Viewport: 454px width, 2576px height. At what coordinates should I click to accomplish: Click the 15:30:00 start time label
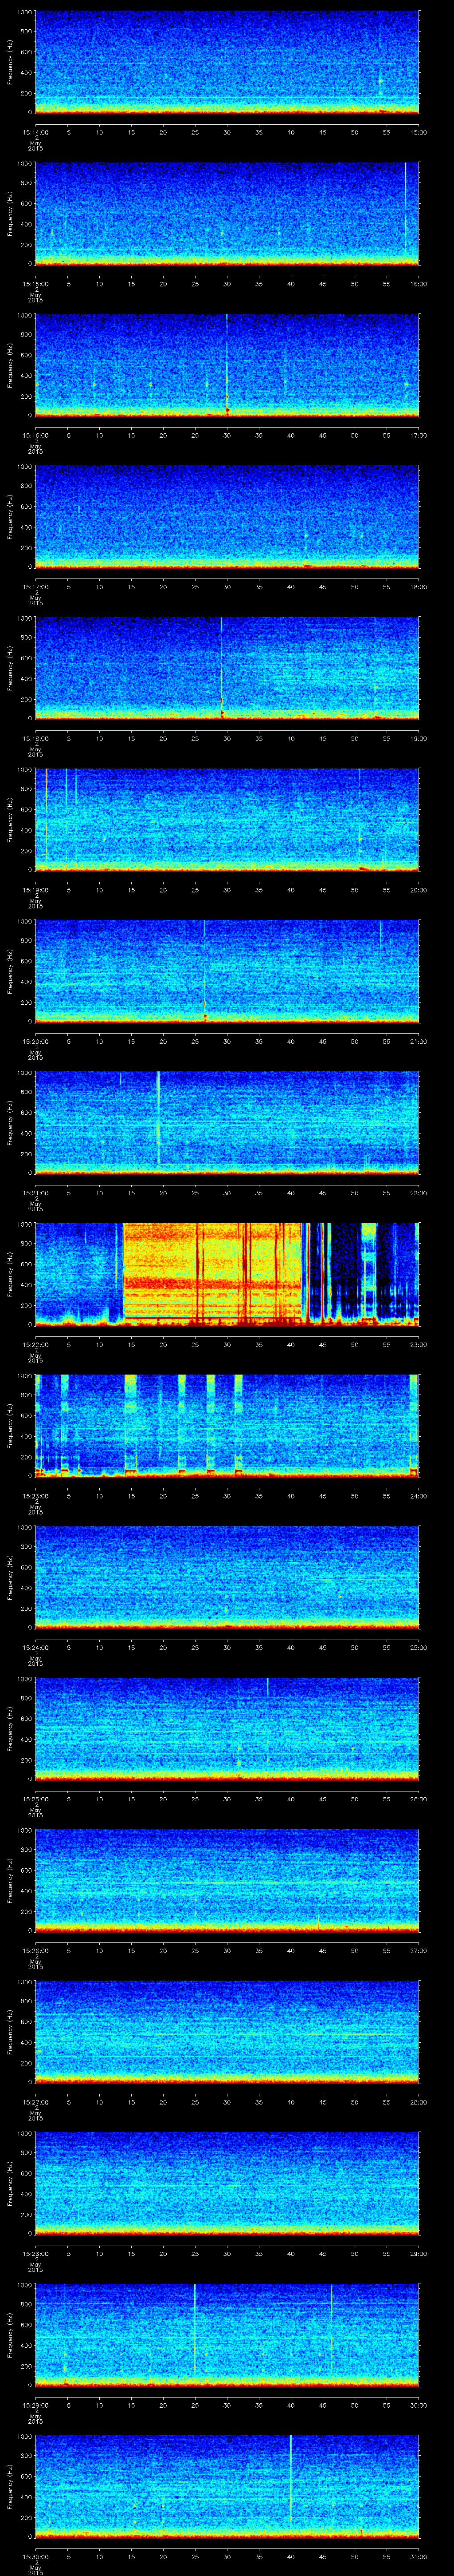point(36,2556)
